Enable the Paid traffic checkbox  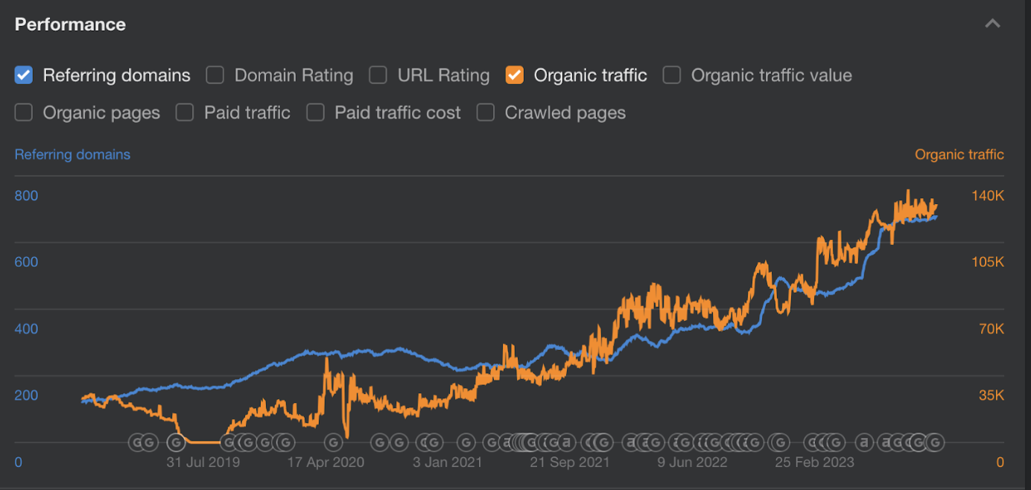(x=184, y=112)
